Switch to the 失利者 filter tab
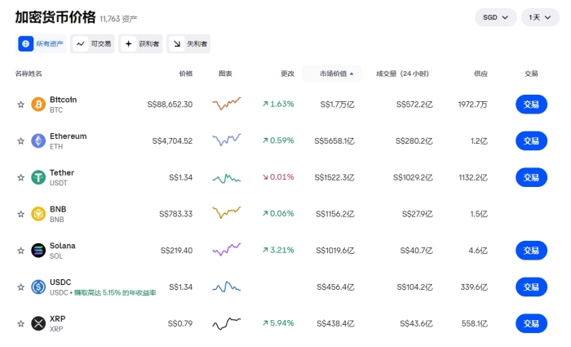This screenshot has width=571, height=347. 188,44
